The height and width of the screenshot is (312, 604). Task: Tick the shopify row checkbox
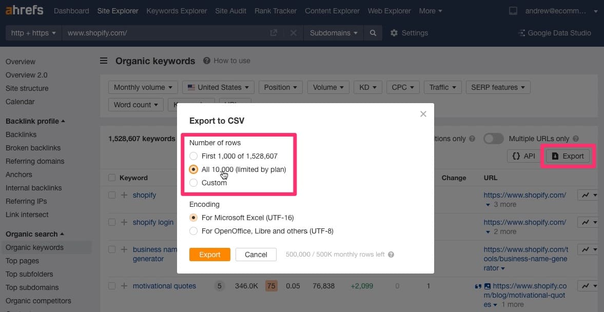coord(112,196)
